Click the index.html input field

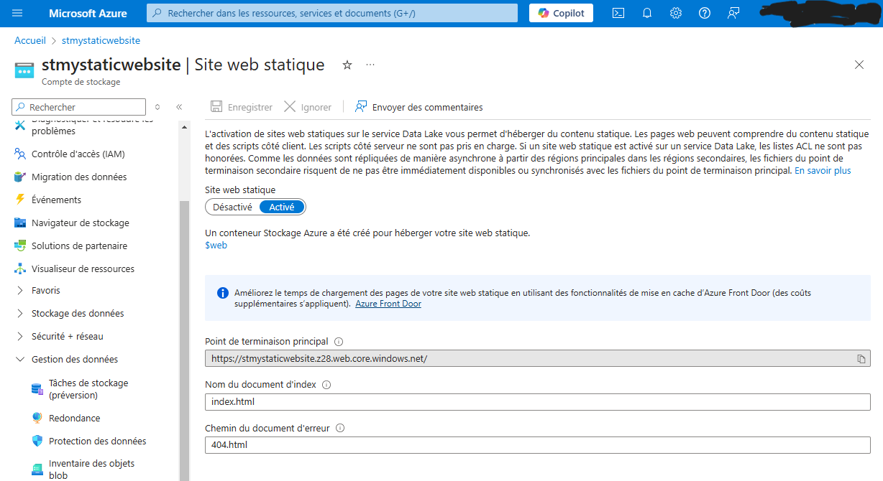[x=538, y=402]
